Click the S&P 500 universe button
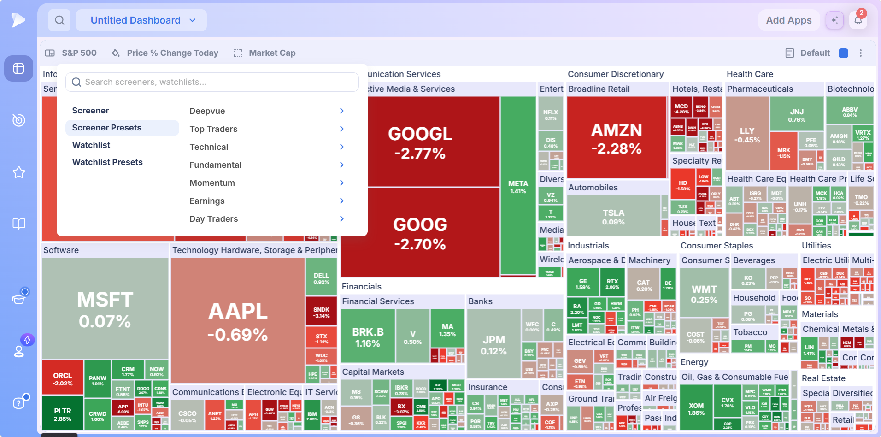 click(x=70, y=53)
